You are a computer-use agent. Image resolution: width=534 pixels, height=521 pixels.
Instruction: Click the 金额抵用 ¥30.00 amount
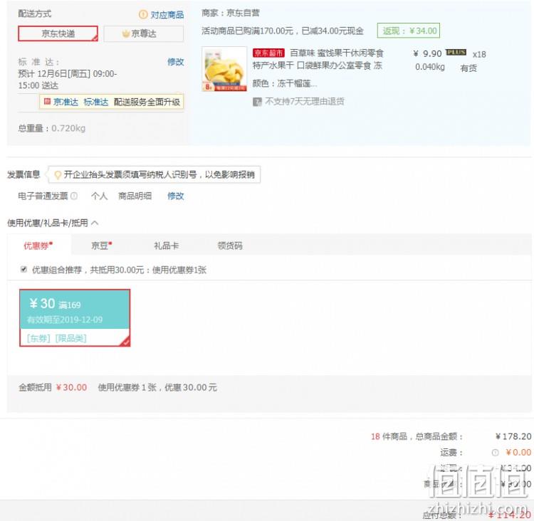click(71, 387)
